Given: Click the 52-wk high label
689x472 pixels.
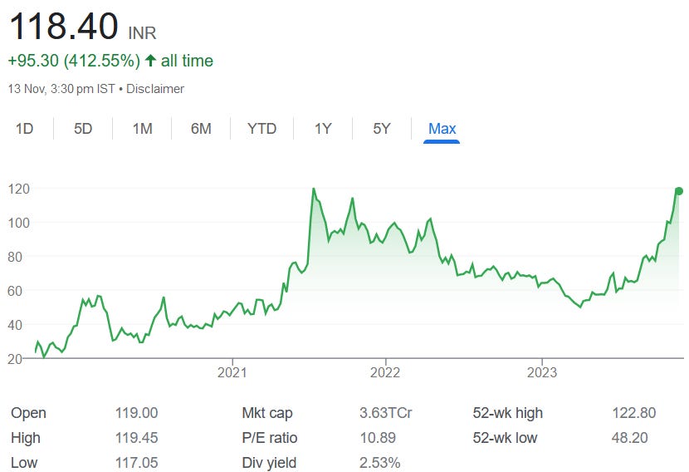Looking at the screenshot, I should click(507, 413).
